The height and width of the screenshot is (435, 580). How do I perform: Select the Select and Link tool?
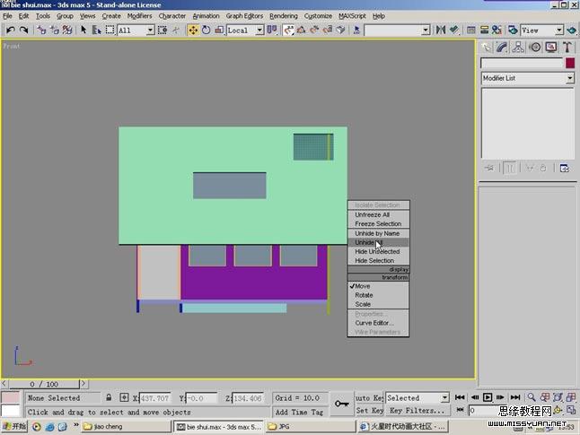coord(41,30)
